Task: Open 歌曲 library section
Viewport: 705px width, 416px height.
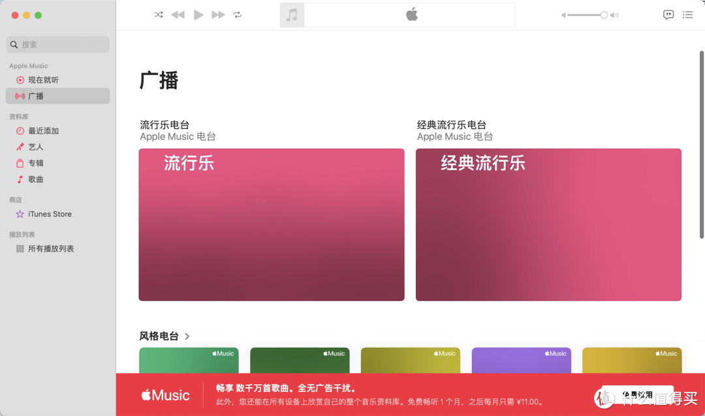Action: pos(57,180)
